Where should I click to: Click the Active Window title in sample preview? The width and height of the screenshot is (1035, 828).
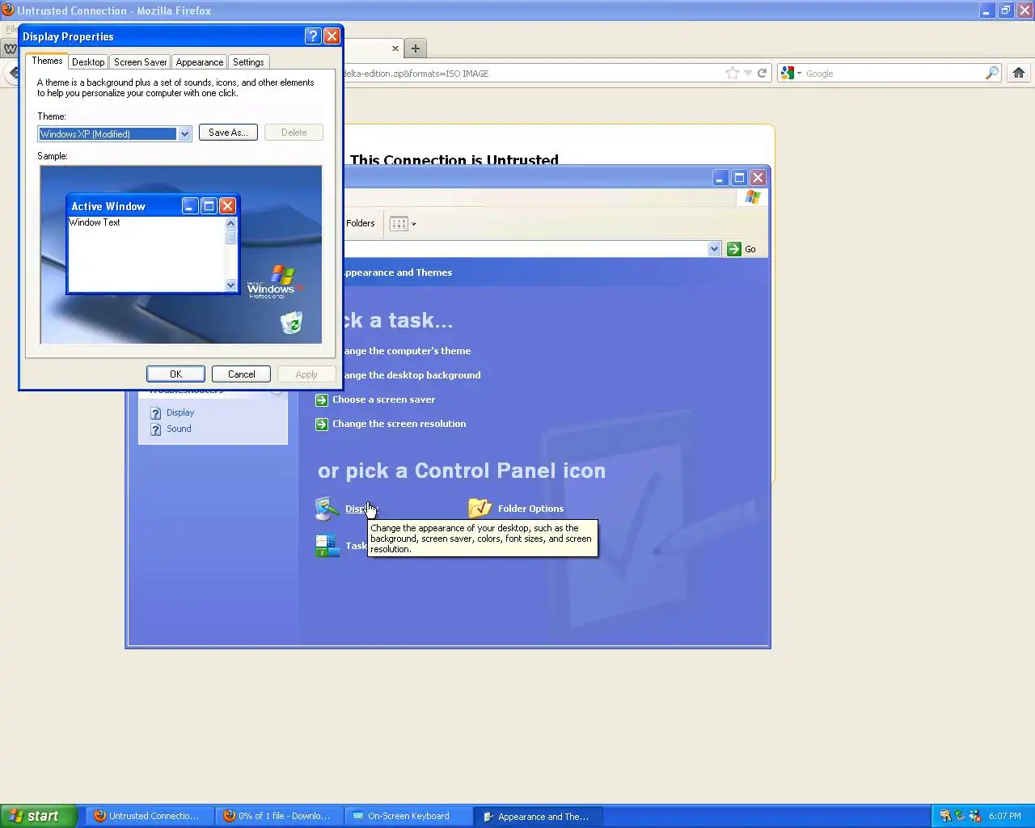point(108,206)
